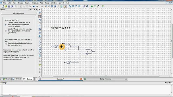Viewport: 173px width, 97px height.
Task: Open the Process menu
Action: coord(35,3)
